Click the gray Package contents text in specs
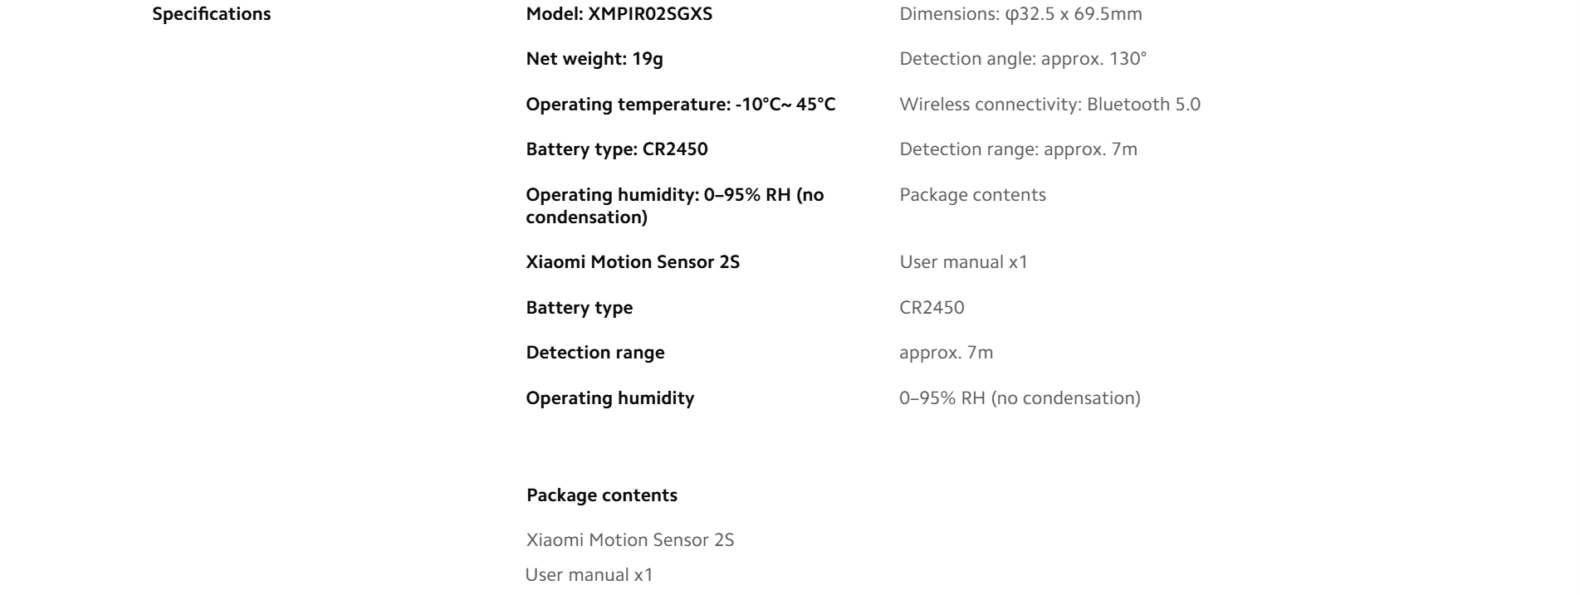1580x595 pixels. click(972, 195)
